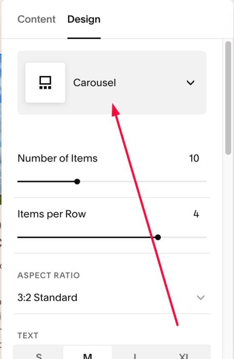234x359 pixels.
Task: Click the Items per Row value 4
Action: [x=196, y=214]
